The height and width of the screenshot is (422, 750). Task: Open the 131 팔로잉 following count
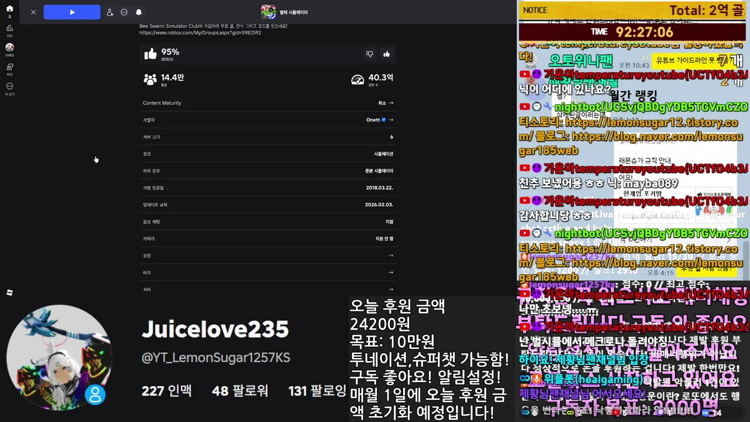pos(318,390)
